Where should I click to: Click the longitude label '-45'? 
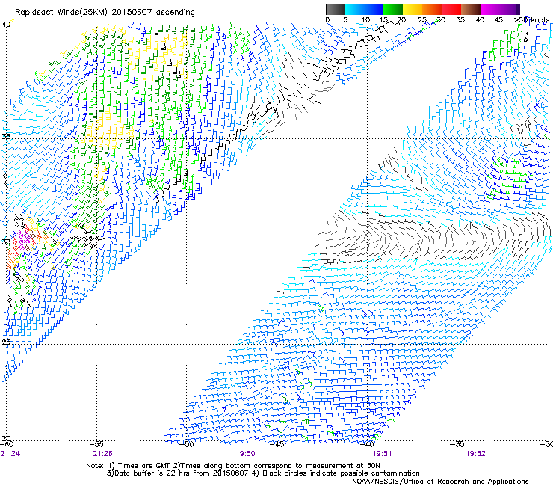[x=276, y=444]
